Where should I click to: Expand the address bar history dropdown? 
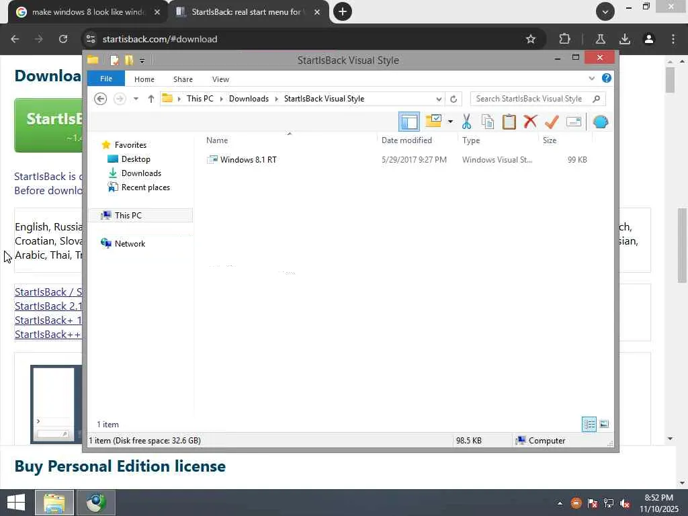(x=438, y=99)
